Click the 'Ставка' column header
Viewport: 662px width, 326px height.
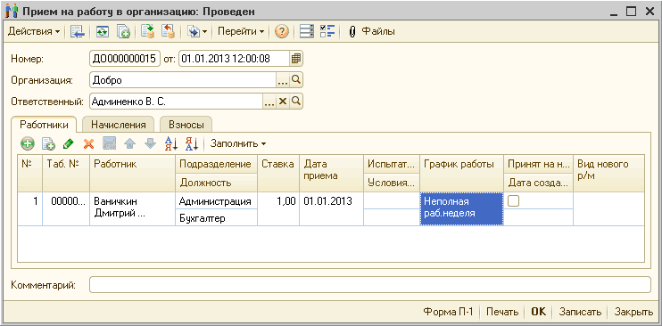278,173
